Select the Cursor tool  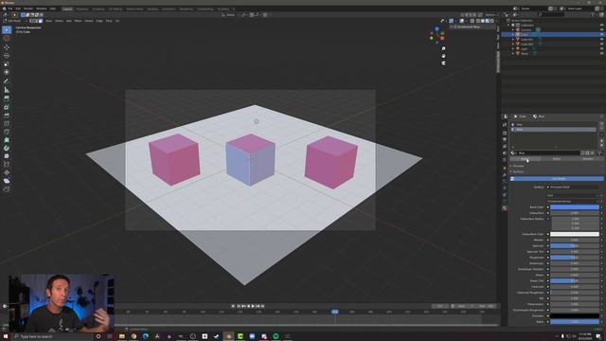pos(7,39)
